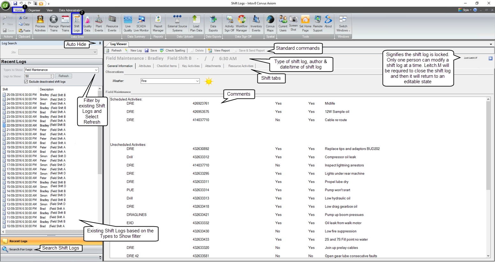
Task: Select 10/09/2016 6:30:00 PM Brad log
Action: pos(34,226)
